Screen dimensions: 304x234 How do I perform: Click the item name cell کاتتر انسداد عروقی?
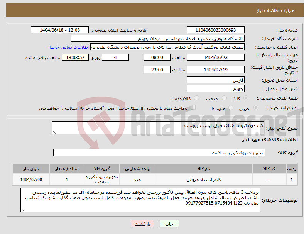point(204,180)
